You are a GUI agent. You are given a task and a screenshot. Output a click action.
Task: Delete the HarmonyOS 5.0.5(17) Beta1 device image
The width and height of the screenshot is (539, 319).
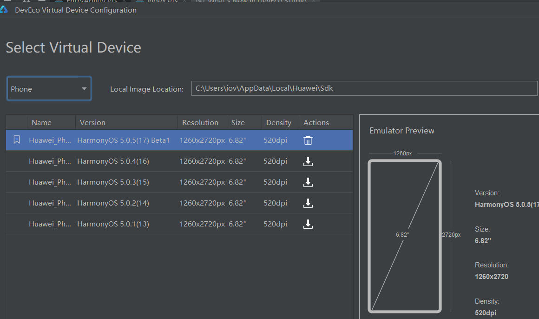coord(308,140)
